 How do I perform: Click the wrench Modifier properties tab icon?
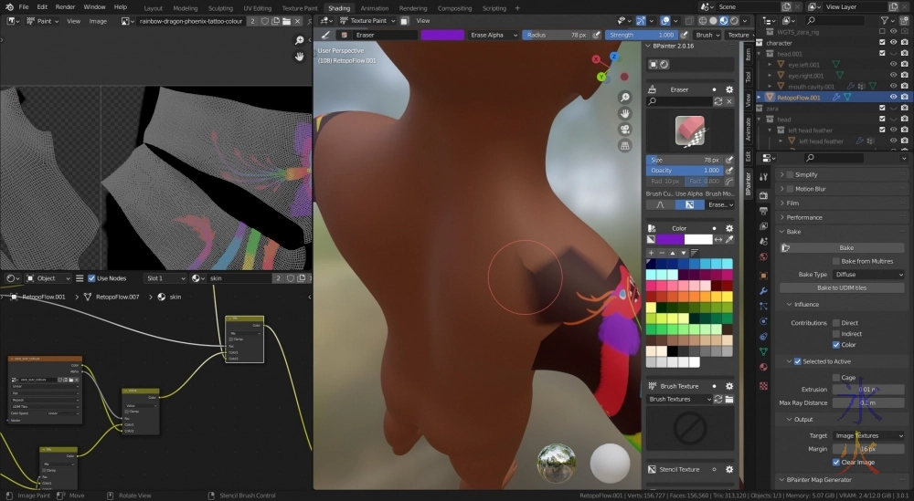click(x=763, y=290)
